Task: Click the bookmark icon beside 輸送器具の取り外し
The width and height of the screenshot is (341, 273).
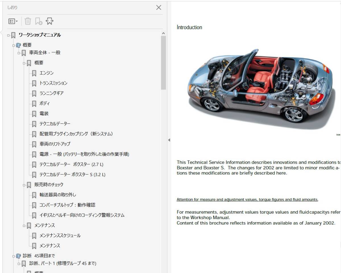Action: (34, 195)
